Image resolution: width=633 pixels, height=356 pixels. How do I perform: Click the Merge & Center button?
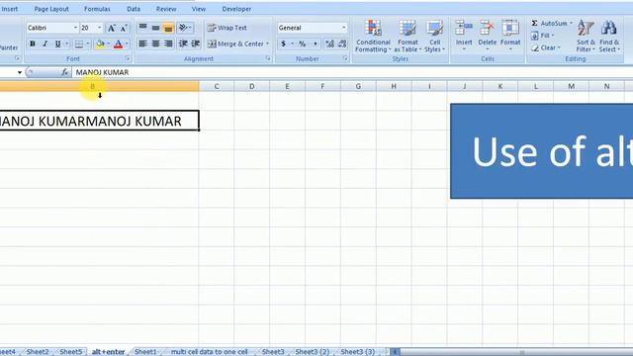235,44
